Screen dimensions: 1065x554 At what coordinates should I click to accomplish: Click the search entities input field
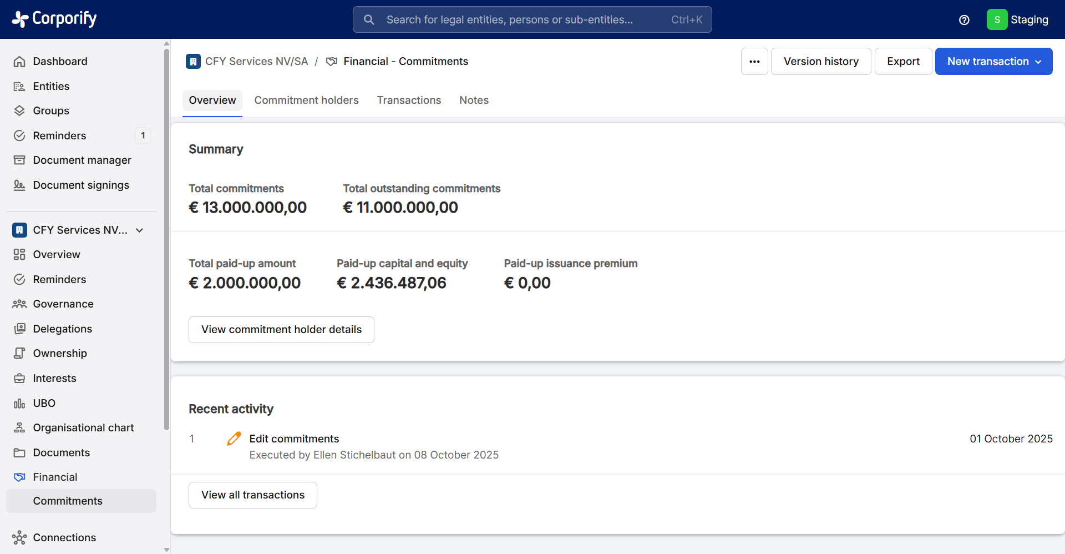click(x=521, y=20)
